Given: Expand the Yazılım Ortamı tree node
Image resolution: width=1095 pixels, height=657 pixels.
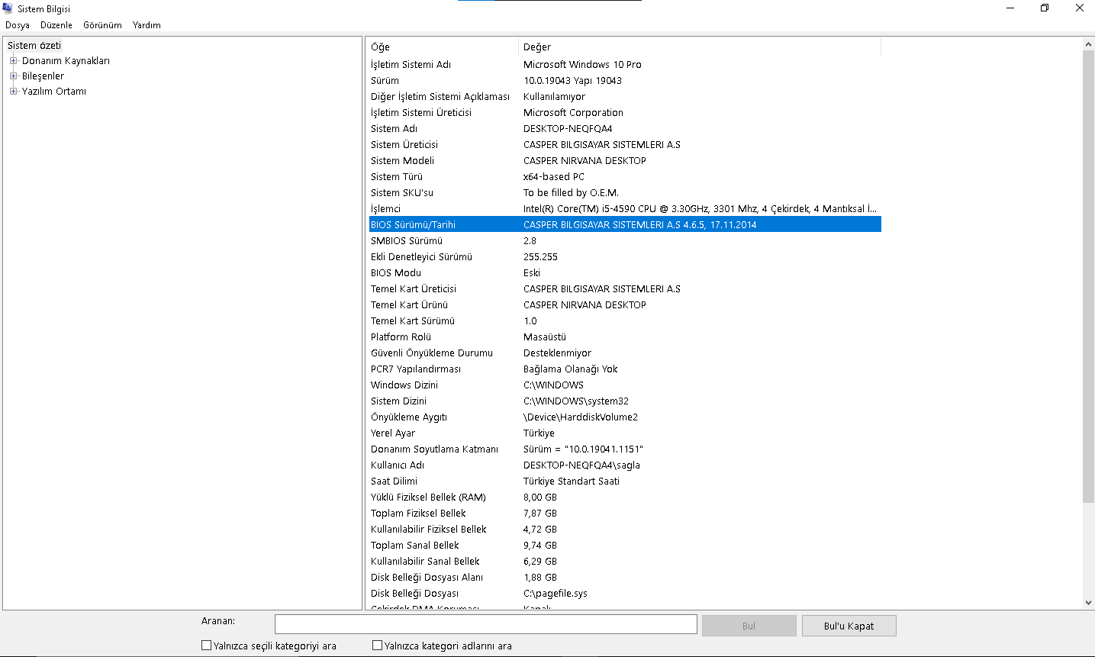Looking at the screenshot, I should 13,92.
